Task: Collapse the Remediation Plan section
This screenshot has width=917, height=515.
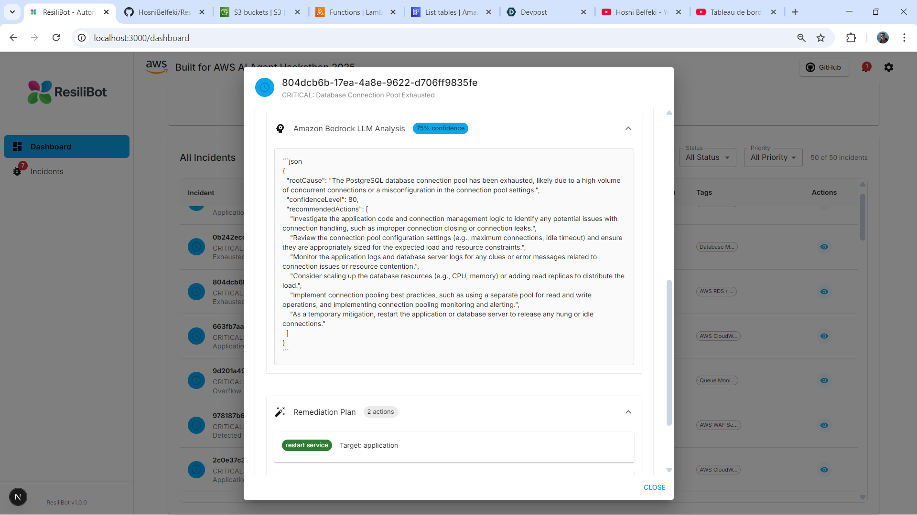Action: (628, 412)
